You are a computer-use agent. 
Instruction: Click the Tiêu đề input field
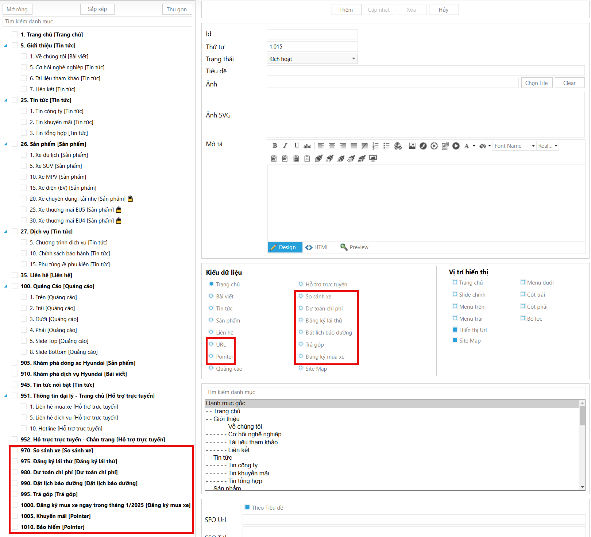(425, 71)
